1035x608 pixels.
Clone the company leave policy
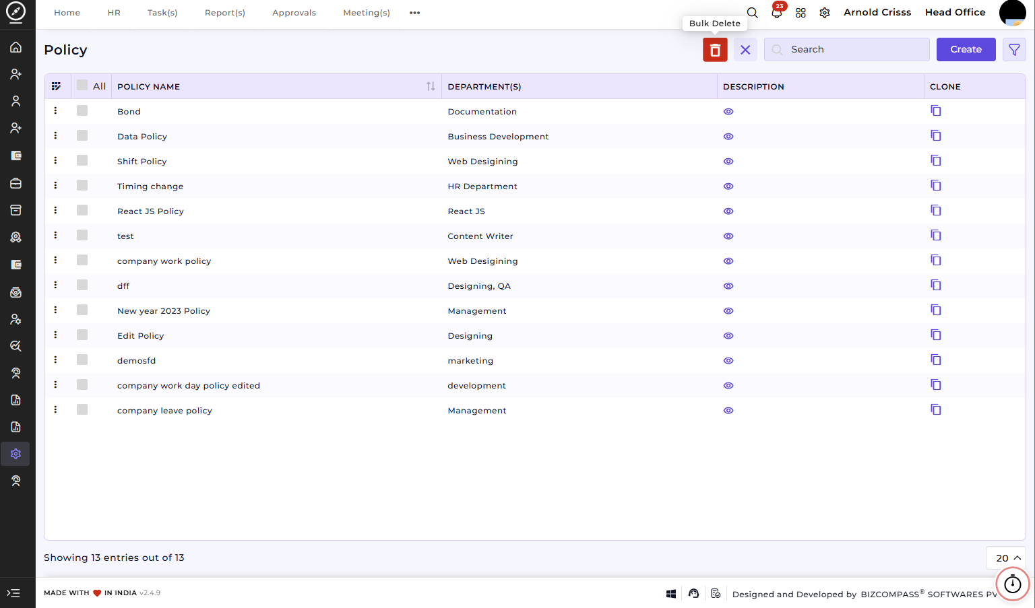[936, 409]
